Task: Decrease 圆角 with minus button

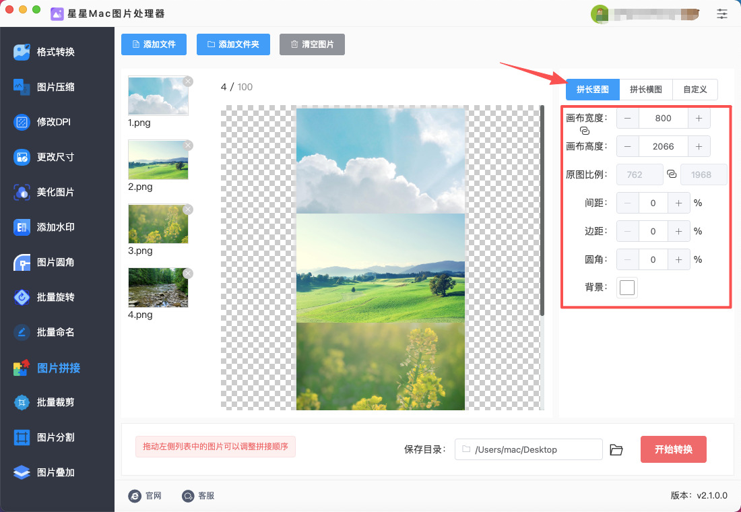Action: click(x=628, y=259)
